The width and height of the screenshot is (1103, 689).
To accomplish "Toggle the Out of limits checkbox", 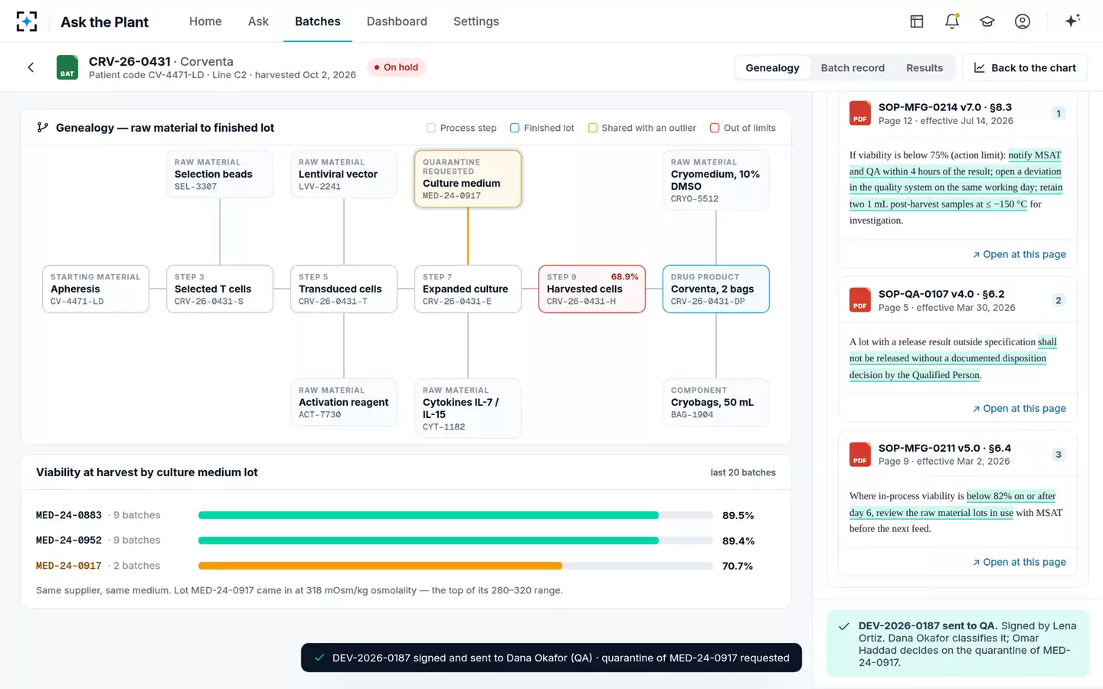I will point(715,128).
